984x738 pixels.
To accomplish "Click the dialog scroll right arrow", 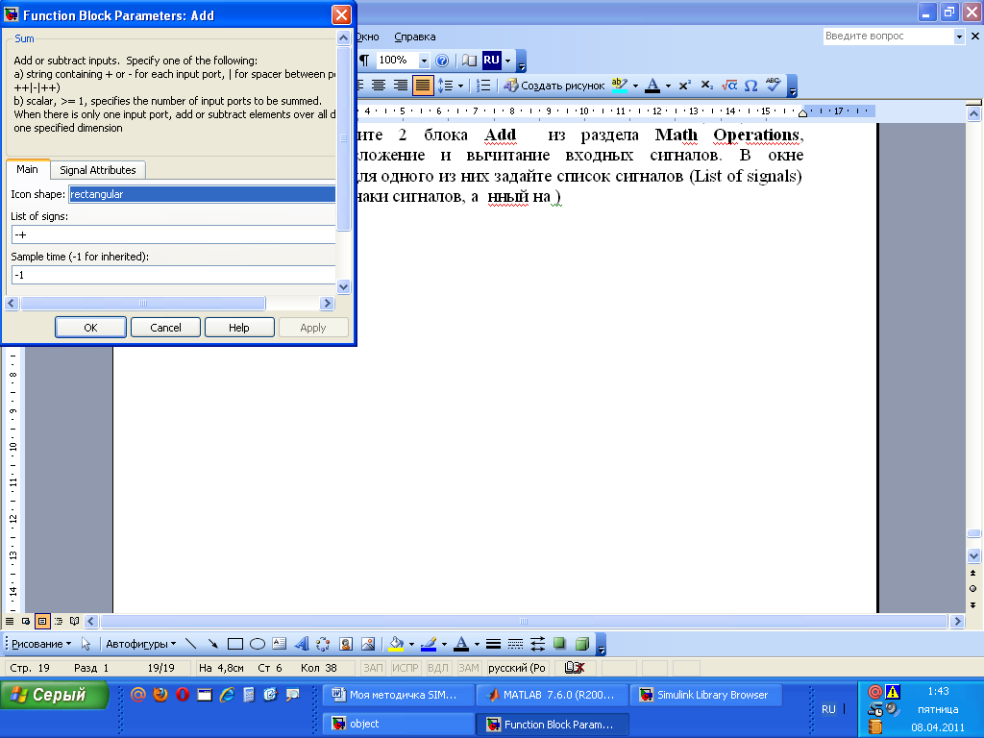I will (x=327, y=303).
